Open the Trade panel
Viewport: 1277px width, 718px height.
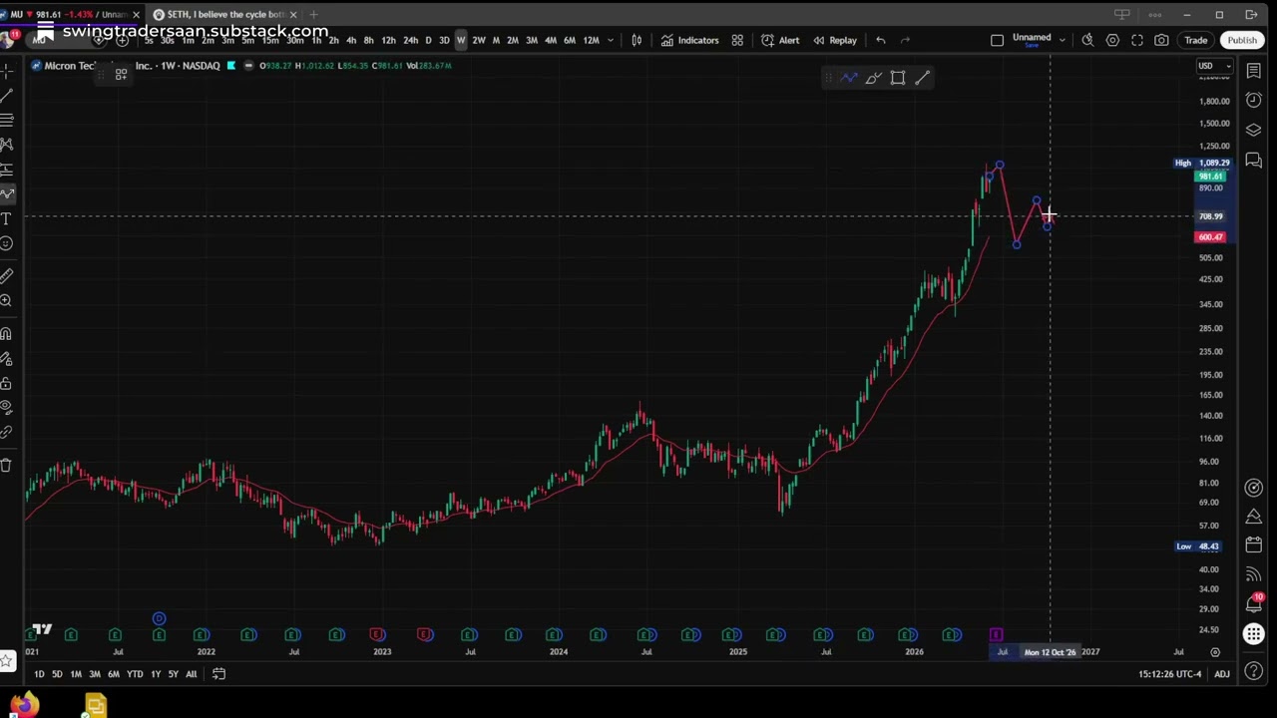coord(1195,40)
